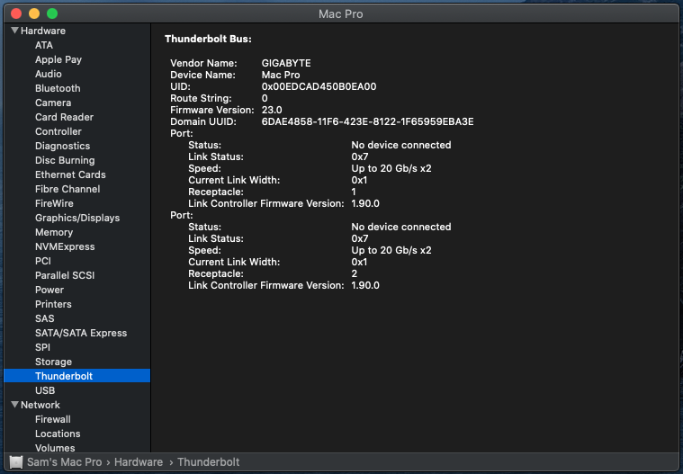This screenshot has height=474, width=683.
Task: Select Memory in the Hardware list
Action: pyautogui.click(x=54, y=232)
